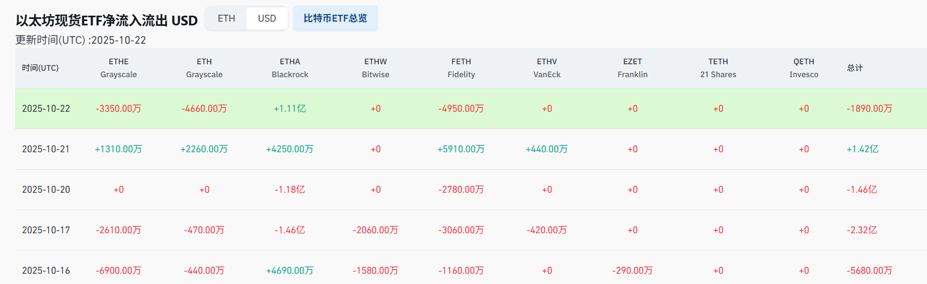This screenshot has width=927, height=284.
Task: Click the -1890.00万 total for 2025-10-22
Action: click(x=869, y=109)
